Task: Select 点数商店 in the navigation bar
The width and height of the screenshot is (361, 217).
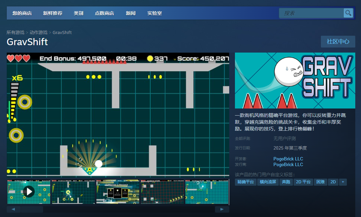Action: [x=104, y=13]
